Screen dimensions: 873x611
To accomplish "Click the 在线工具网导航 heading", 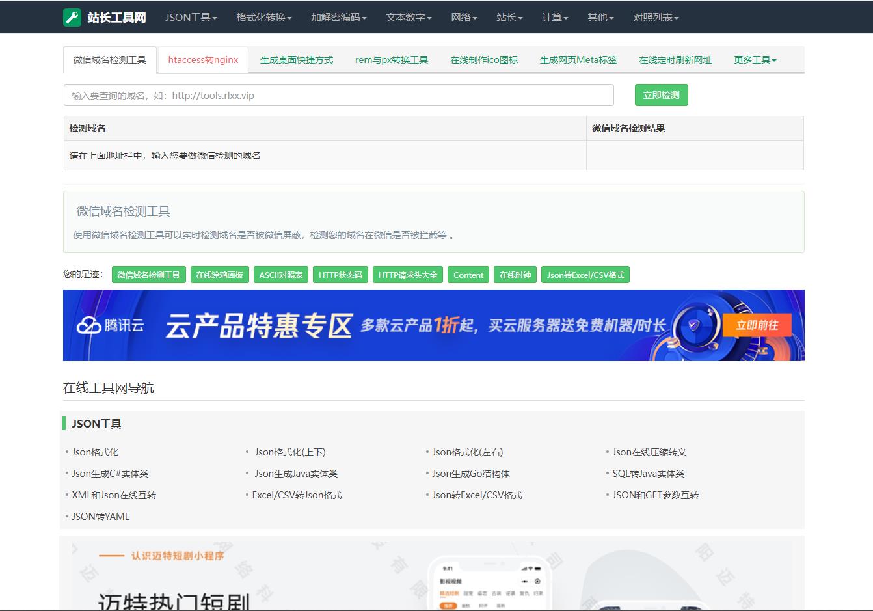I will 109,388.
